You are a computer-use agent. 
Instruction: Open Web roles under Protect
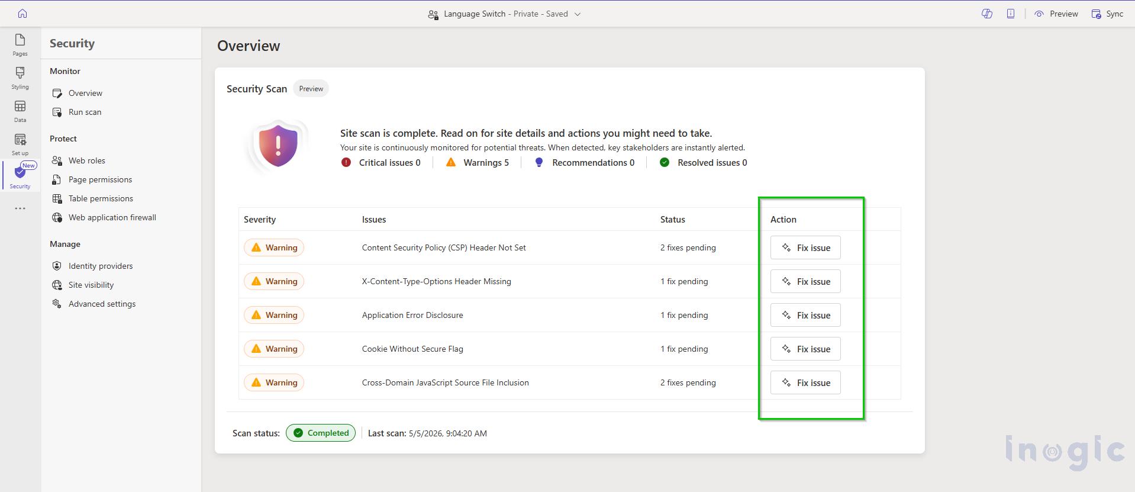(86, 160)
